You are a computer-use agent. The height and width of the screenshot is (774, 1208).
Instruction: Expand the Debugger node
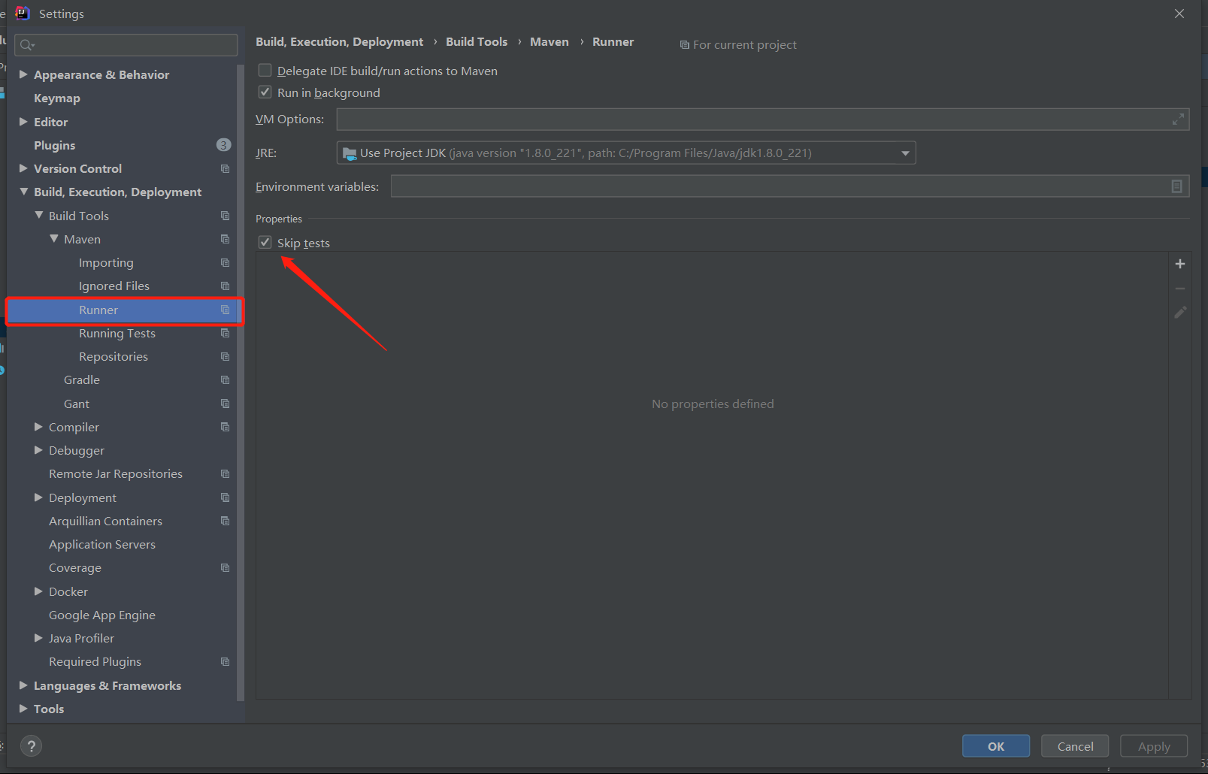coord(38,450)
